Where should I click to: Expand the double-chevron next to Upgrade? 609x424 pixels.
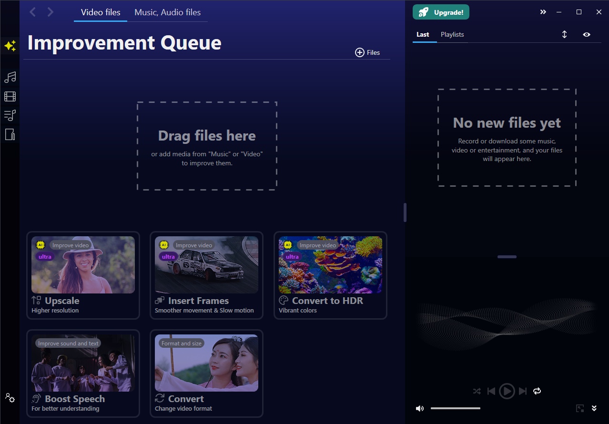pyautogui.click(x=543, y=12)
